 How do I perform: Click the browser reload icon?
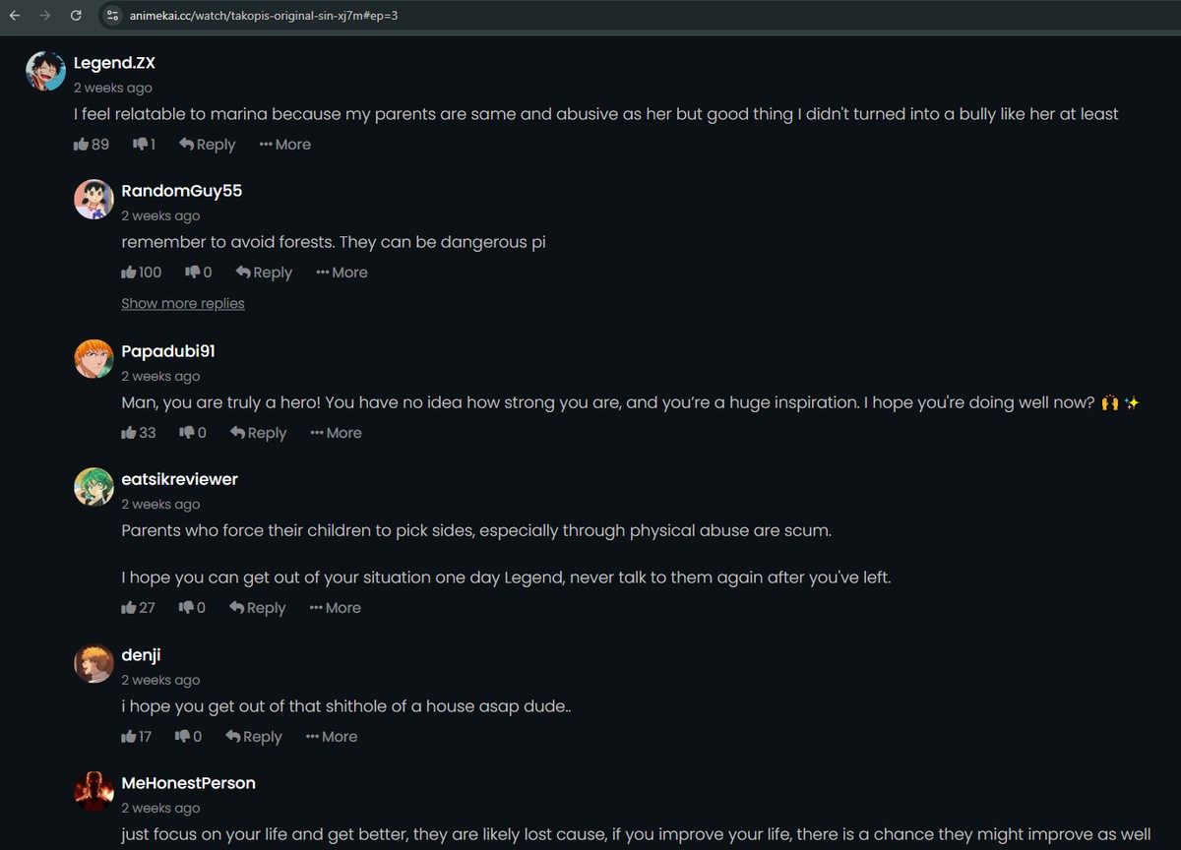[76, 16]
